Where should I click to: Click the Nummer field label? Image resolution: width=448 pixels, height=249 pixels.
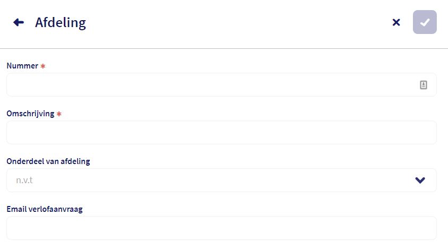pyautogui.click(x=22, y=66)
